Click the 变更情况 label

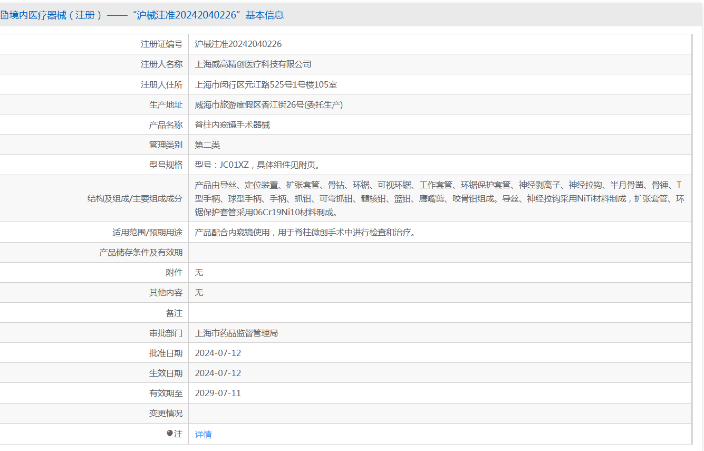166,413
